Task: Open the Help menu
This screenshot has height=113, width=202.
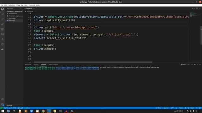Action: (x=38, y=5)
